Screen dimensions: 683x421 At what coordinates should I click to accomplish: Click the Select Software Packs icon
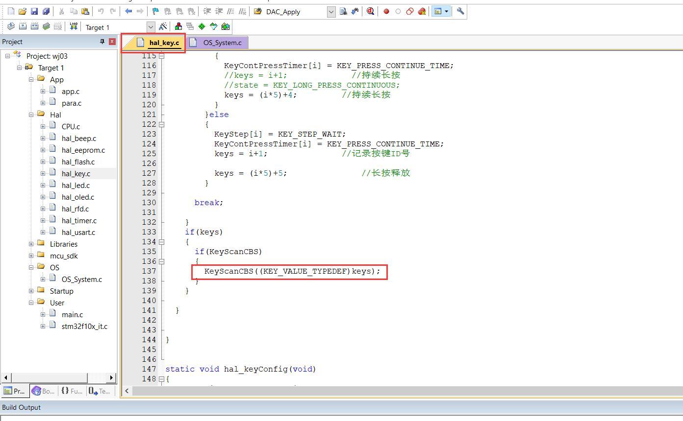point(214,26)
